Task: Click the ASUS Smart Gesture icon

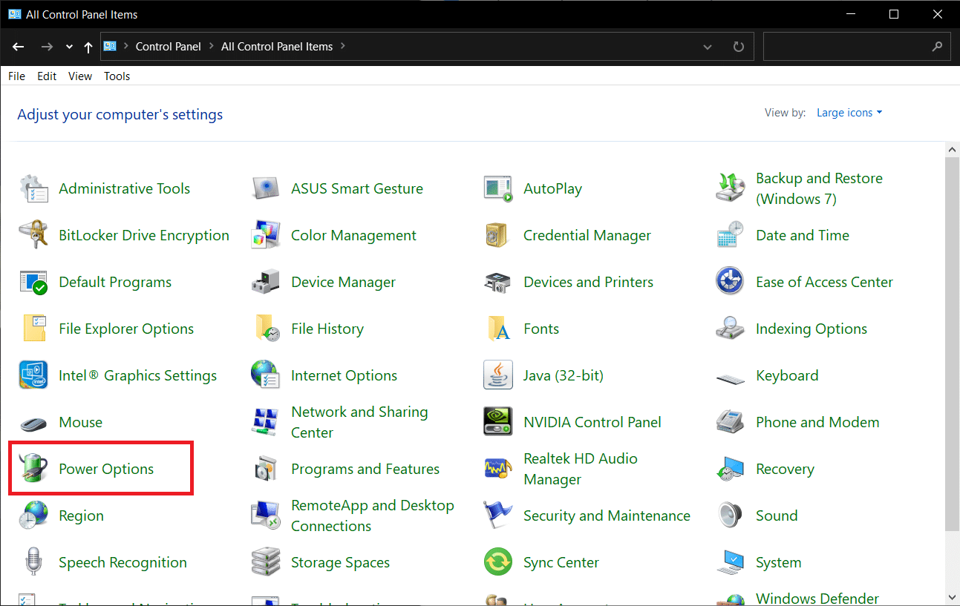Action: 266,188
